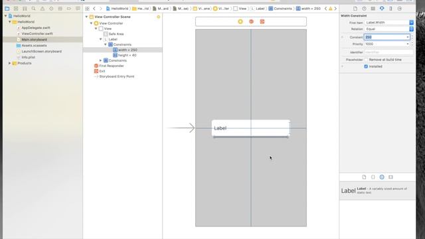Expand the Products folder
The height and width of the screenshot is (239, 425).
pos(10,63)
